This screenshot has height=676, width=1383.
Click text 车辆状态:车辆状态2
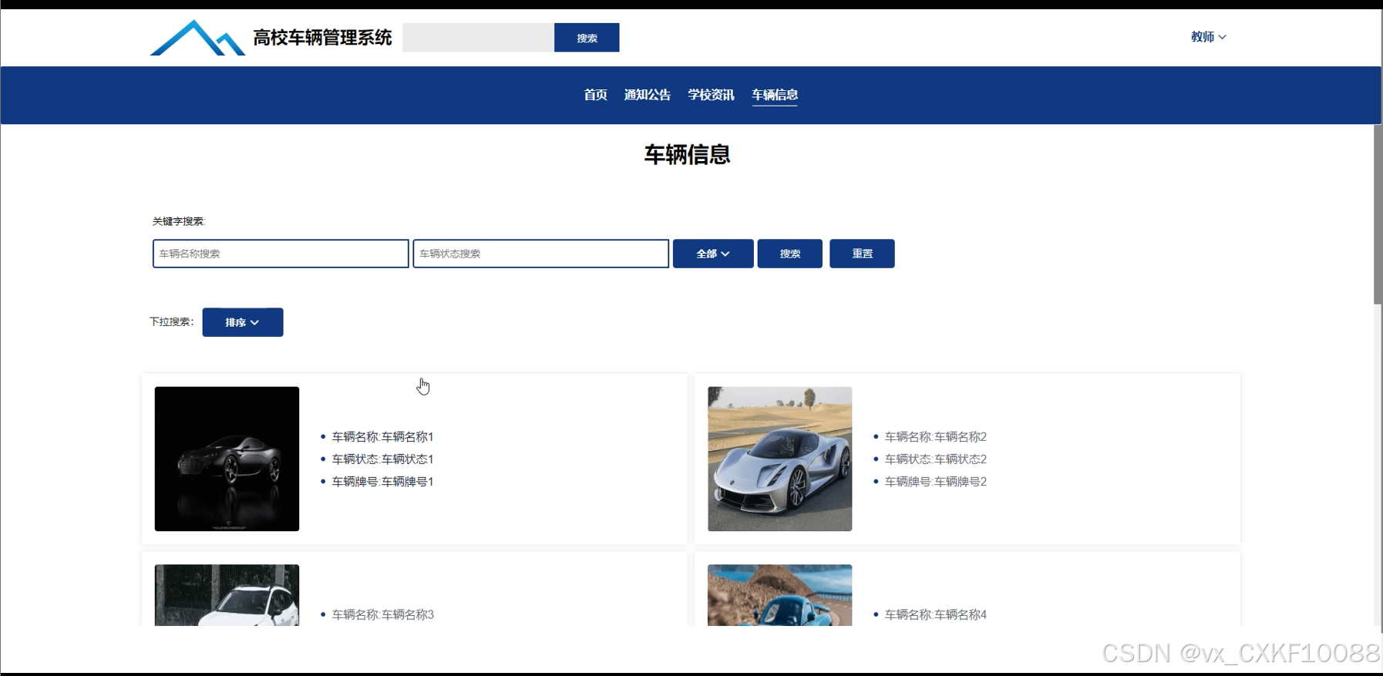click(x=936, y=459)
